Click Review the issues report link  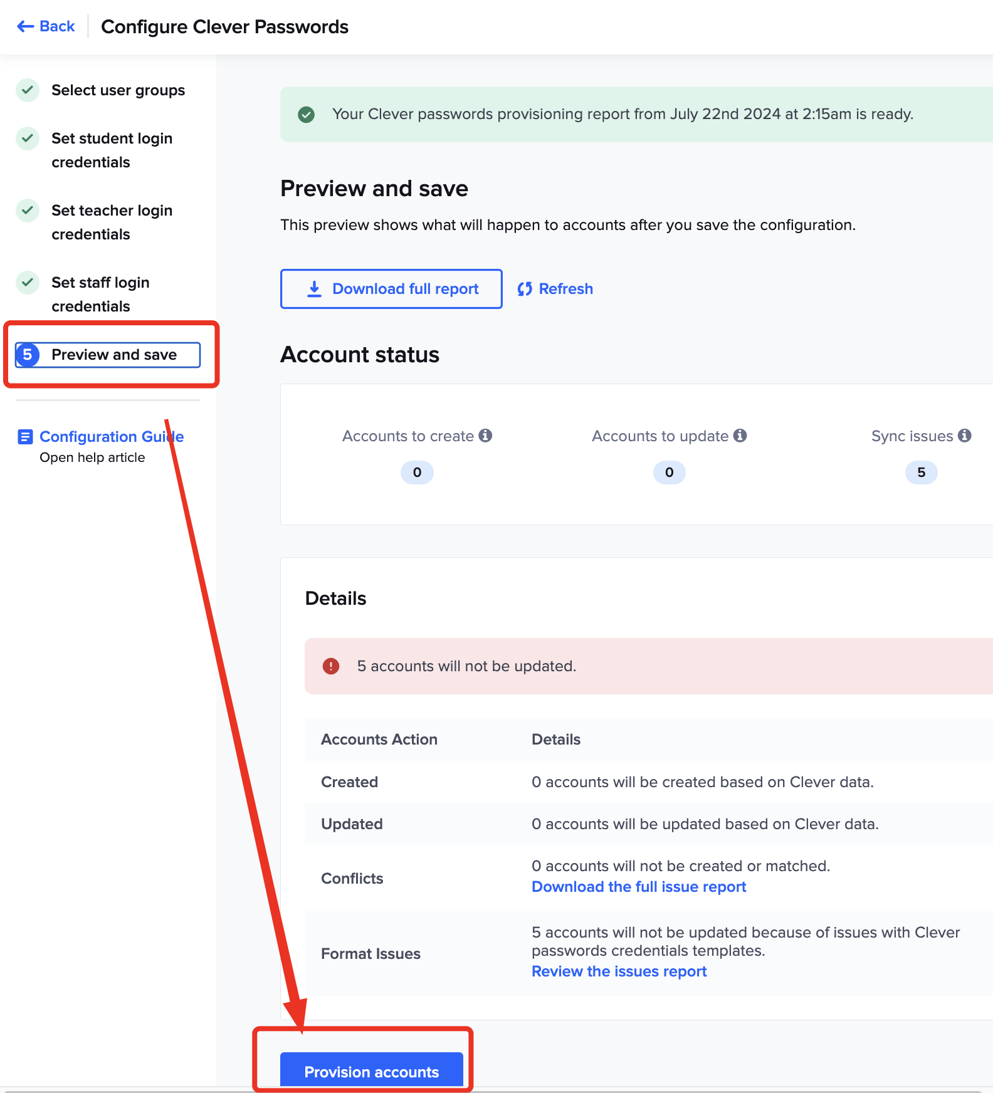619,971
